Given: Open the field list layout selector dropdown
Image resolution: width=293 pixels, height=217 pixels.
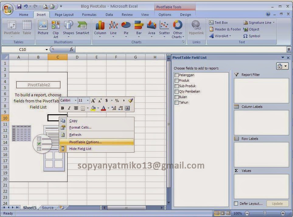Looking at the screenshot, I should point(285,66).
